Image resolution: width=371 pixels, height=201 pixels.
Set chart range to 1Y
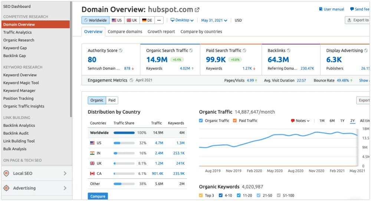(x=342, y=121)
